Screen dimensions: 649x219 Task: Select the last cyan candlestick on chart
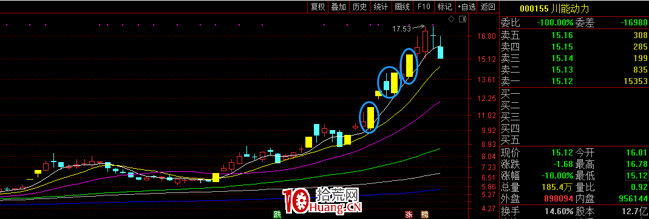click(x=441, y=53)
